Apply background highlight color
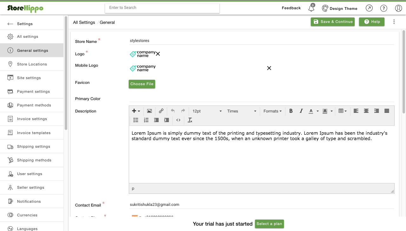 325,111
